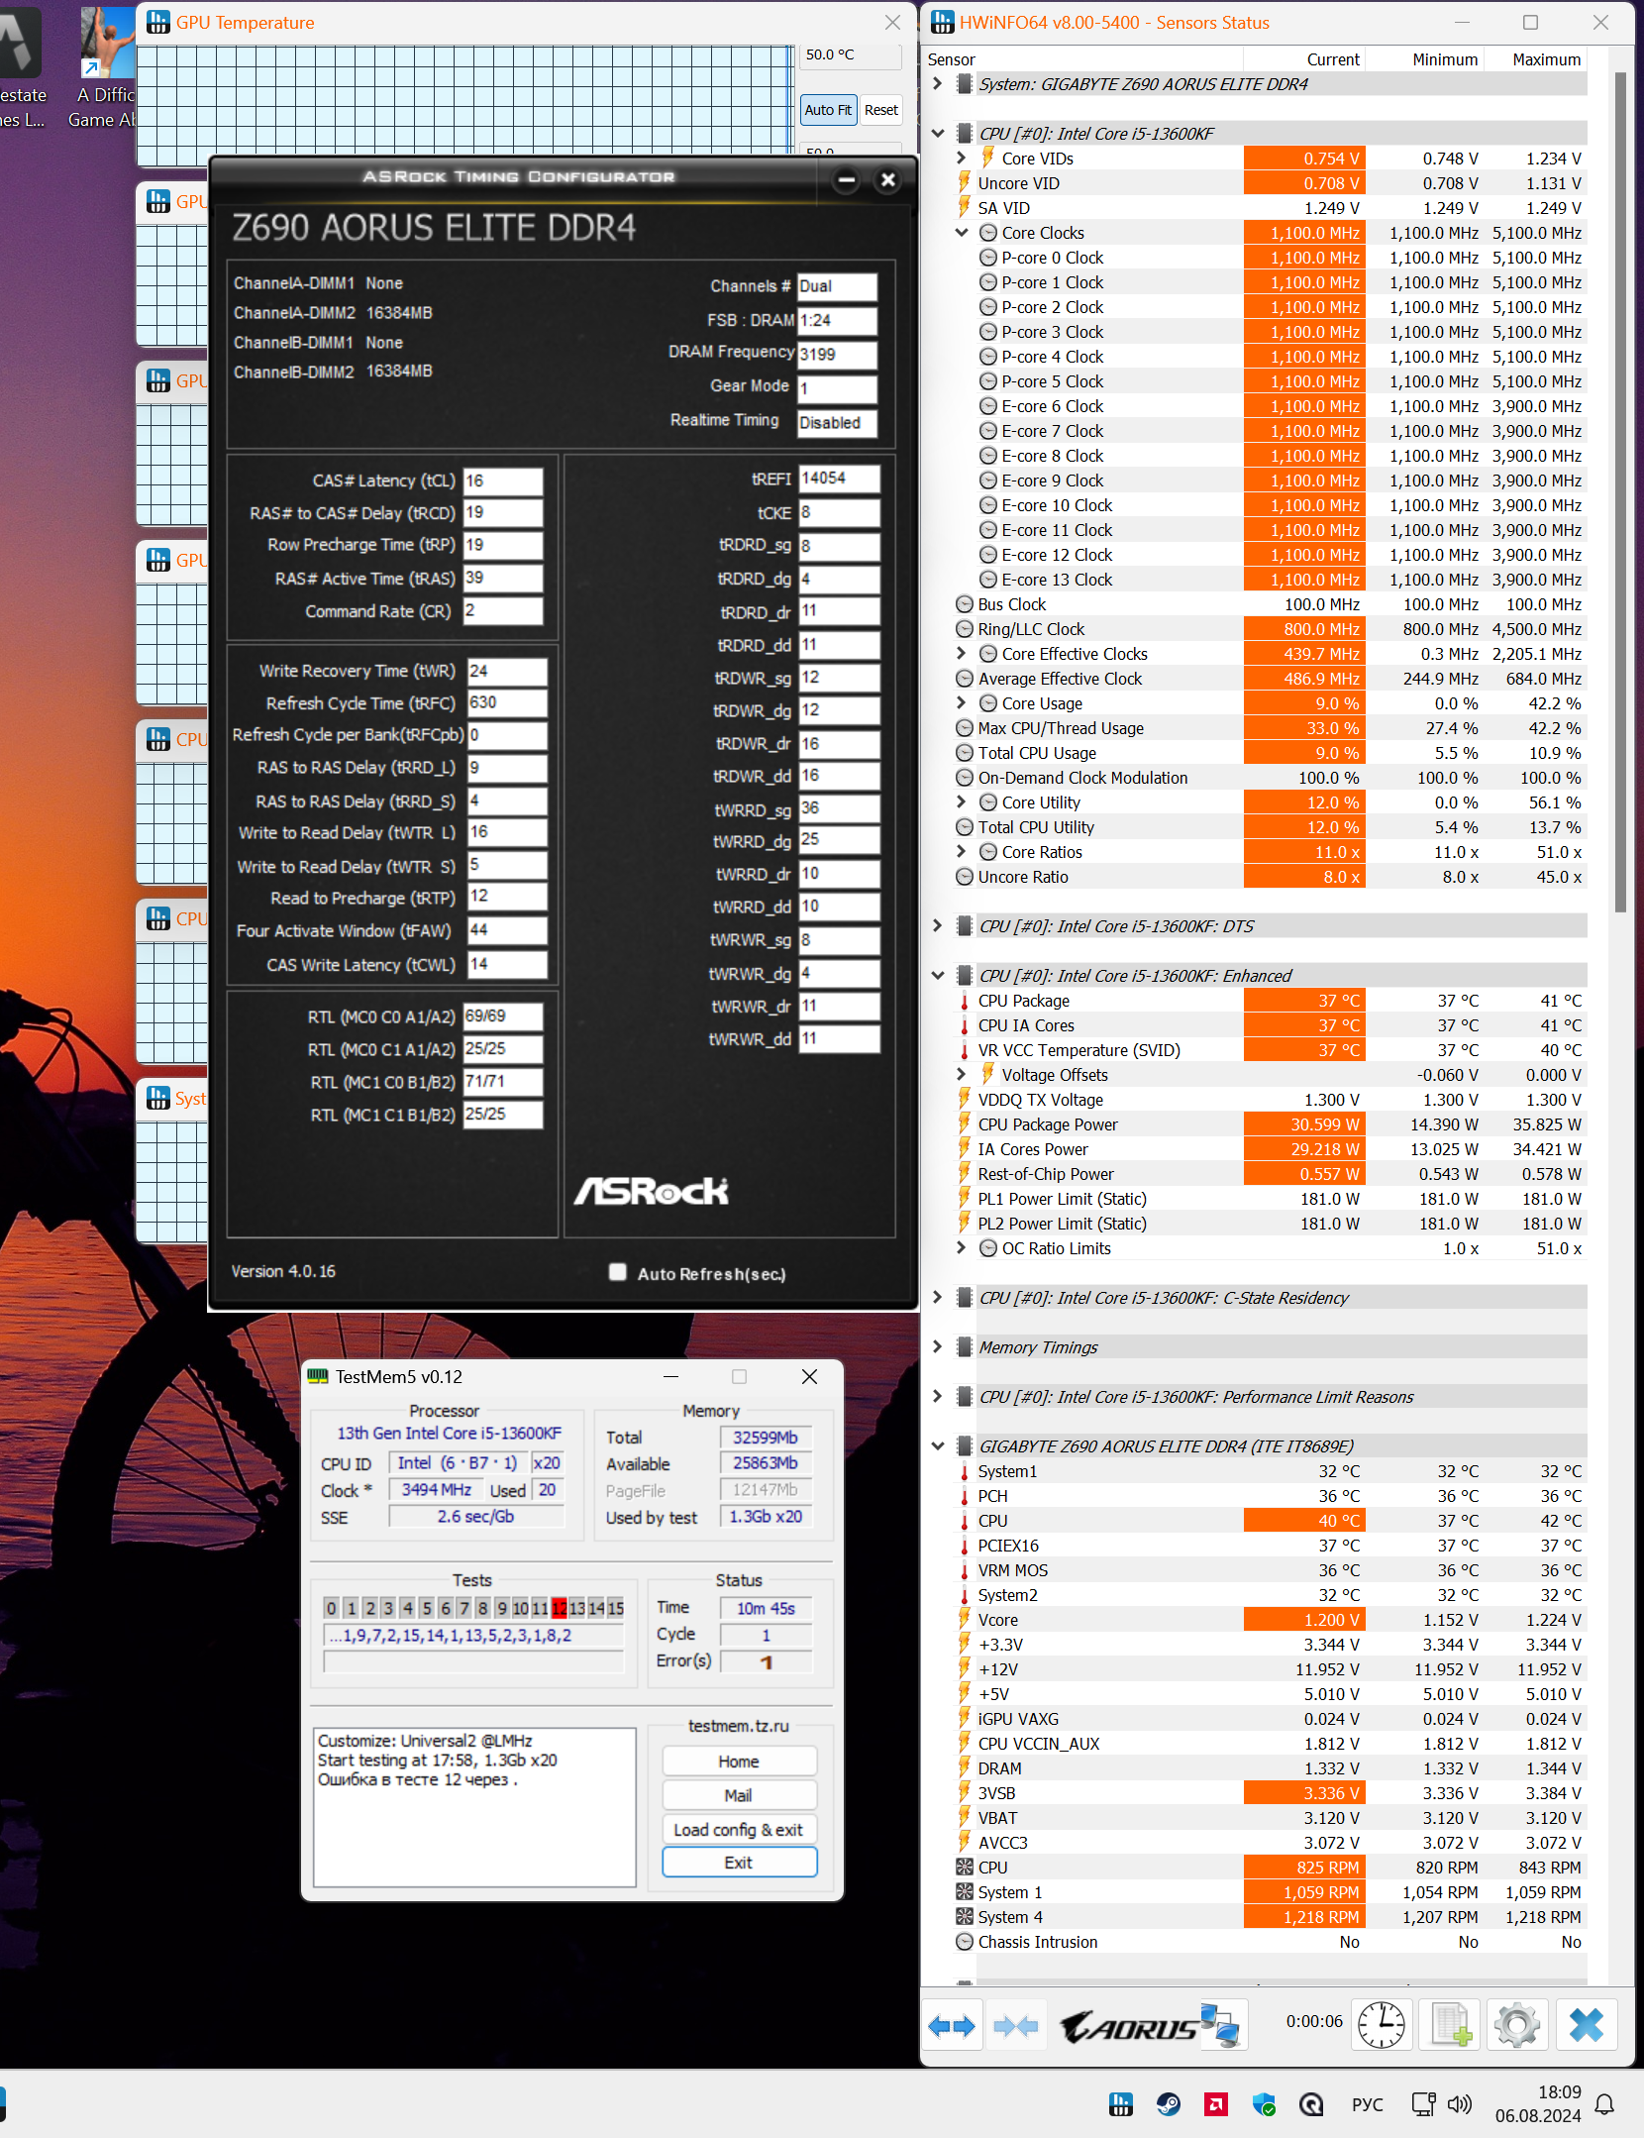Expand Voltage Offsets row

[961, 1075]
